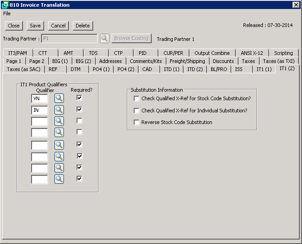Open the lookup for the fifth qualifier row
This screenshot has width=302, height=244.
tap(59, 145)
